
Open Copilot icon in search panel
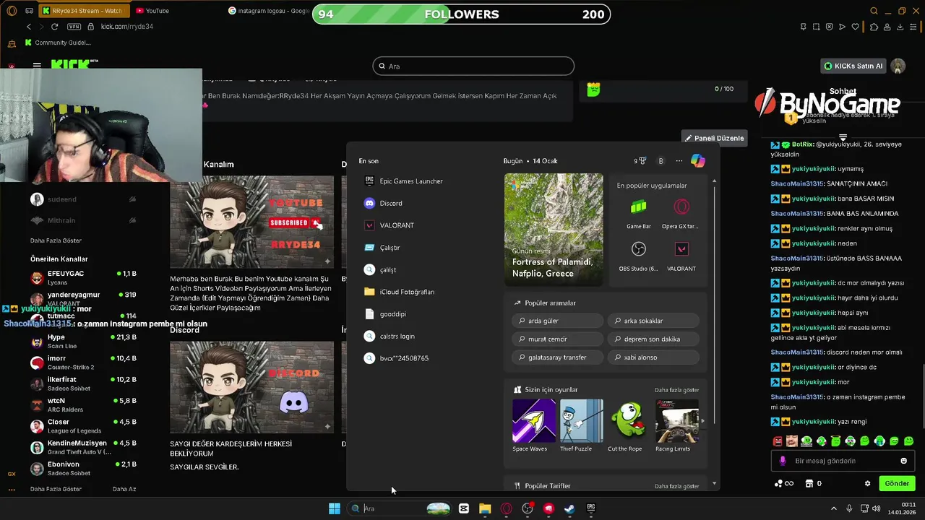(x=697, y=161)
